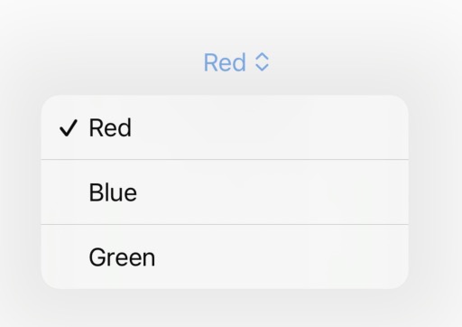Collapse the picker via the blue Red label

point(225,62)
